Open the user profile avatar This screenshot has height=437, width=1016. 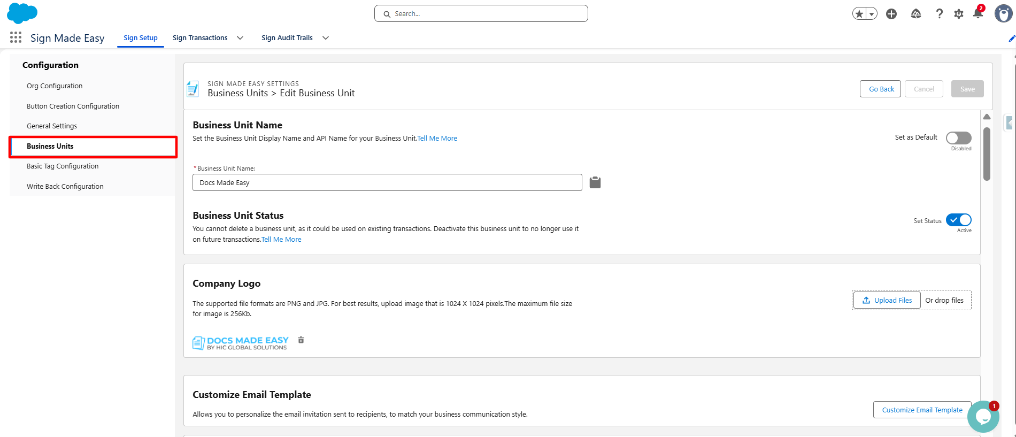pos(1003,14)
